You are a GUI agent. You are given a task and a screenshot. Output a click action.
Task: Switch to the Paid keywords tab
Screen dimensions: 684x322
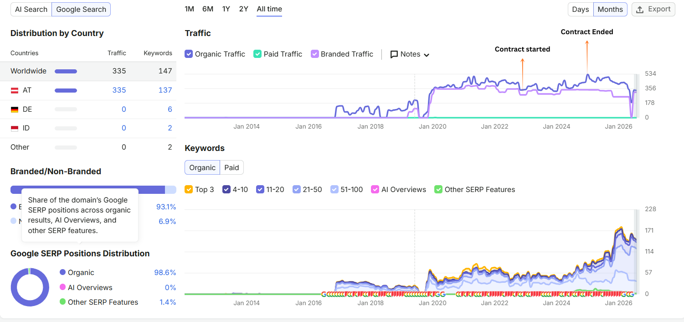231,167
